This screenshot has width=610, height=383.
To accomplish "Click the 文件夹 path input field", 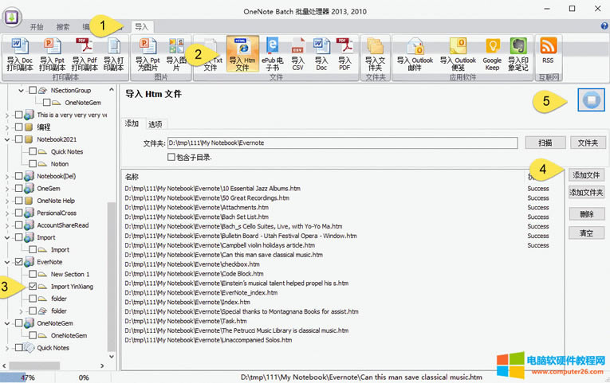I will 331,143.
